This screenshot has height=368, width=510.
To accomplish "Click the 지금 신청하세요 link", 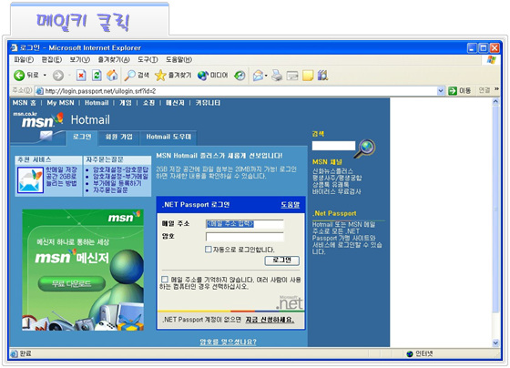I will 270,320.
